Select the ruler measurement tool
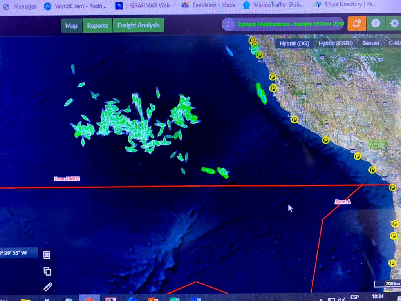 (x=47, y=287)
